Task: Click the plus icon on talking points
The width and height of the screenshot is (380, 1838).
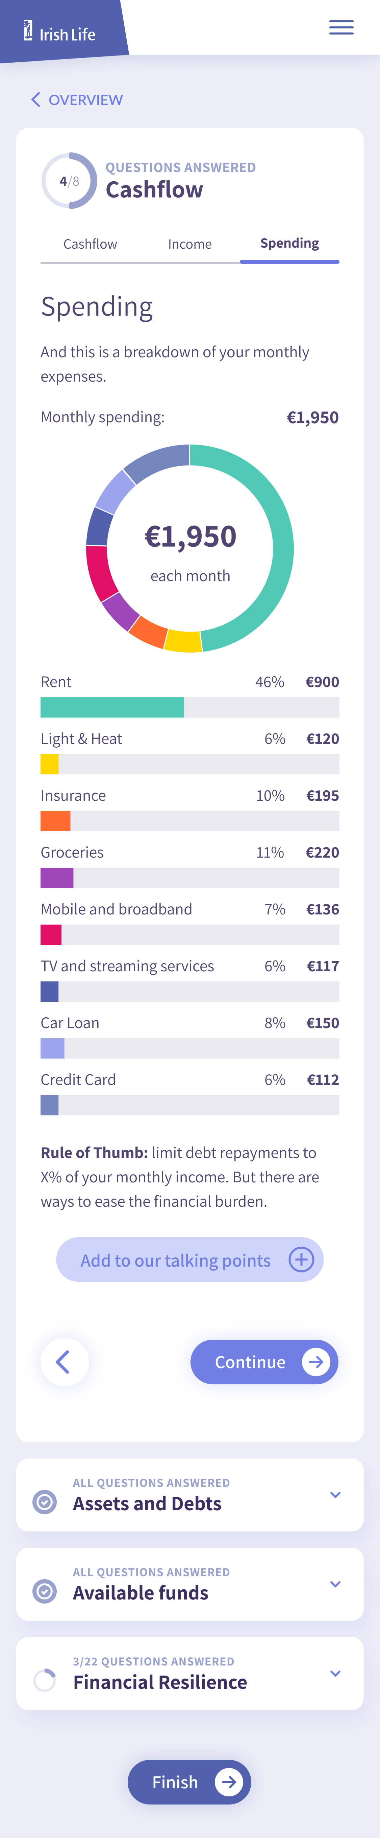Action: pos(301,1260)
